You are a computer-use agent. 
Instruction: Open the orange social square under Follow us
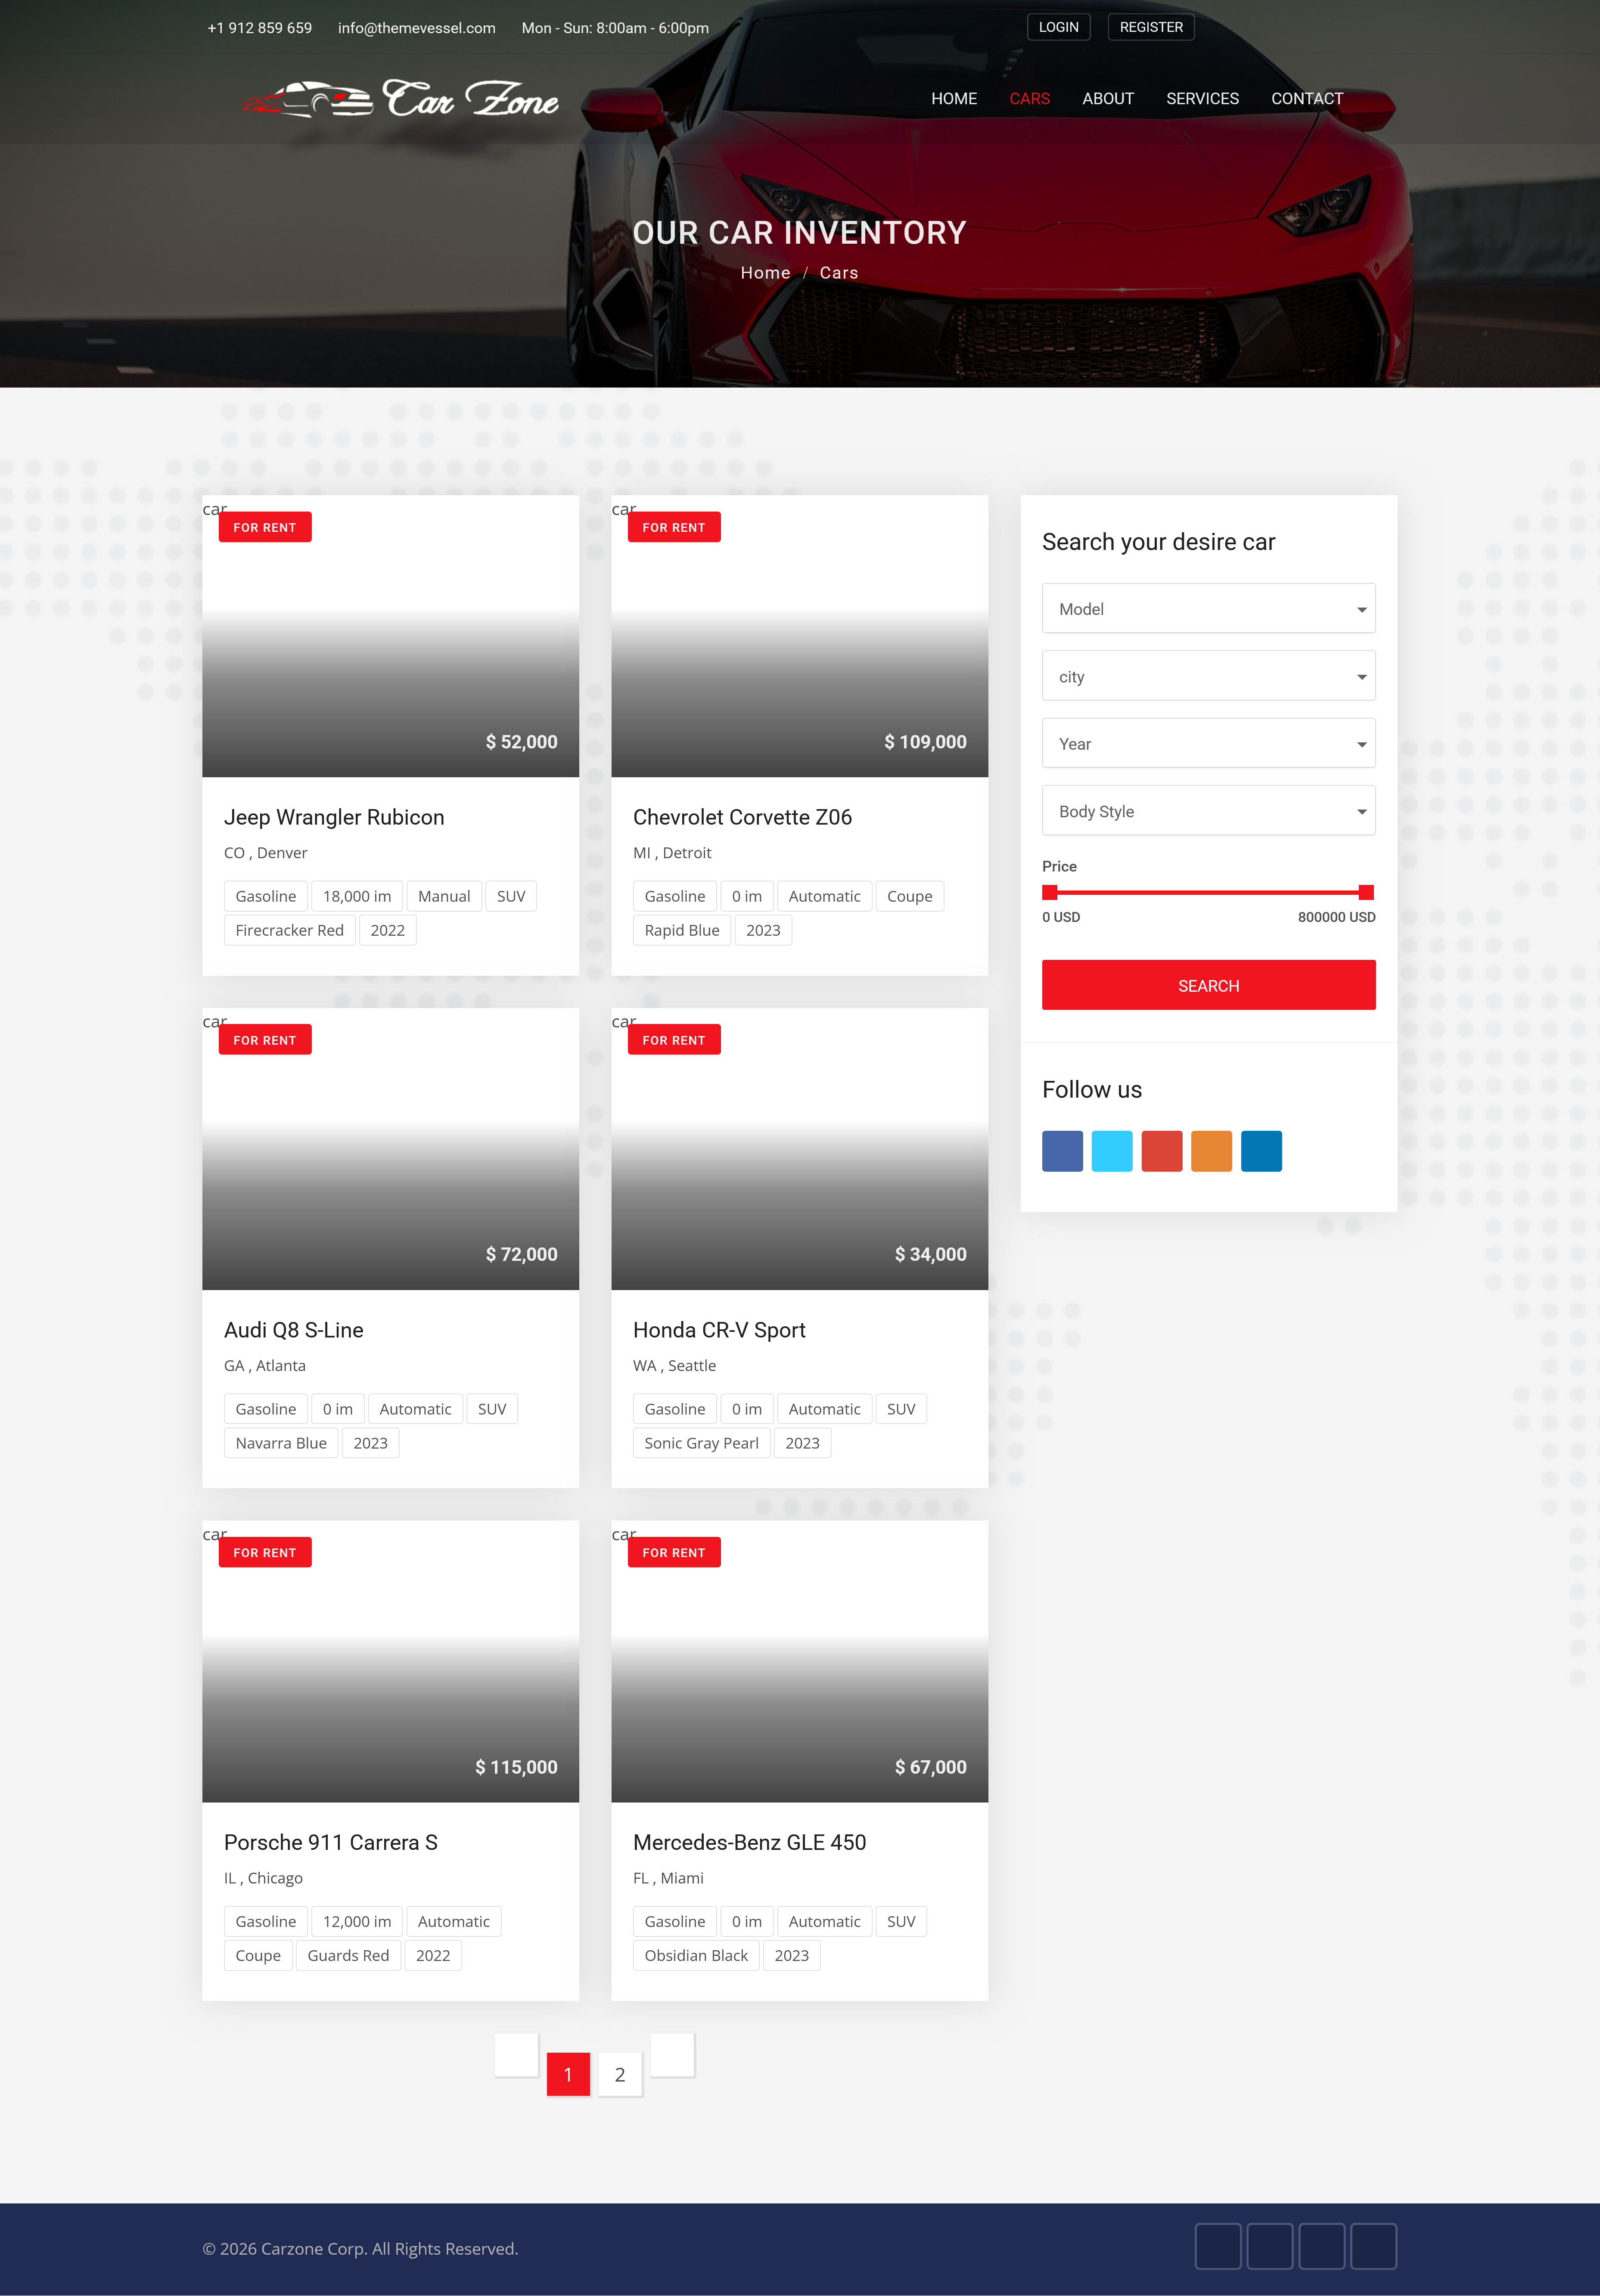(x=1211, y=1151)
